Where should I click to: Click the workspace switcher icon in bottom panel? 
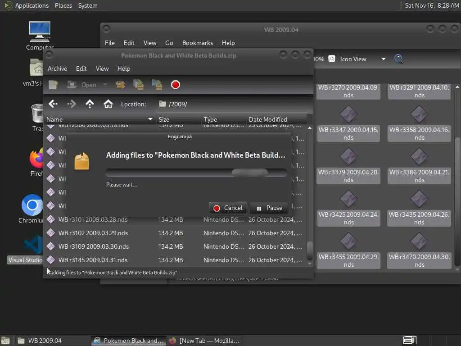point(410,341)
